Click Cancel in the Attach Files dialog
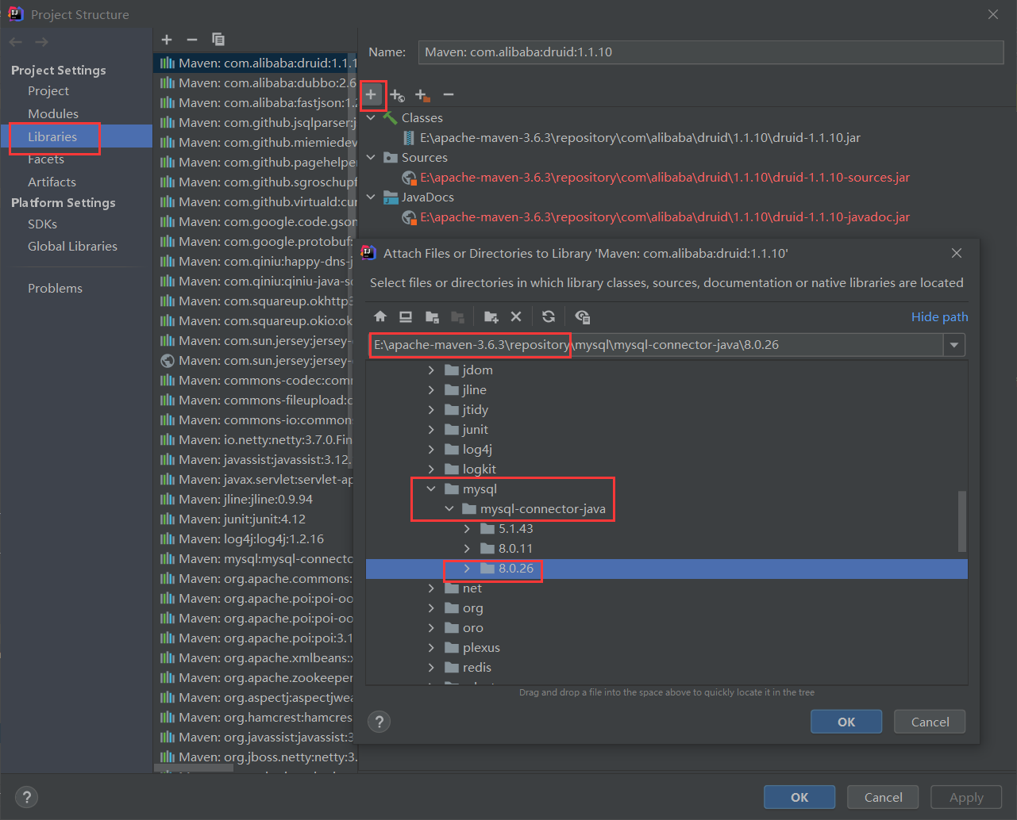This screenshot has height=820, width=1017. [x=930, y=722]
